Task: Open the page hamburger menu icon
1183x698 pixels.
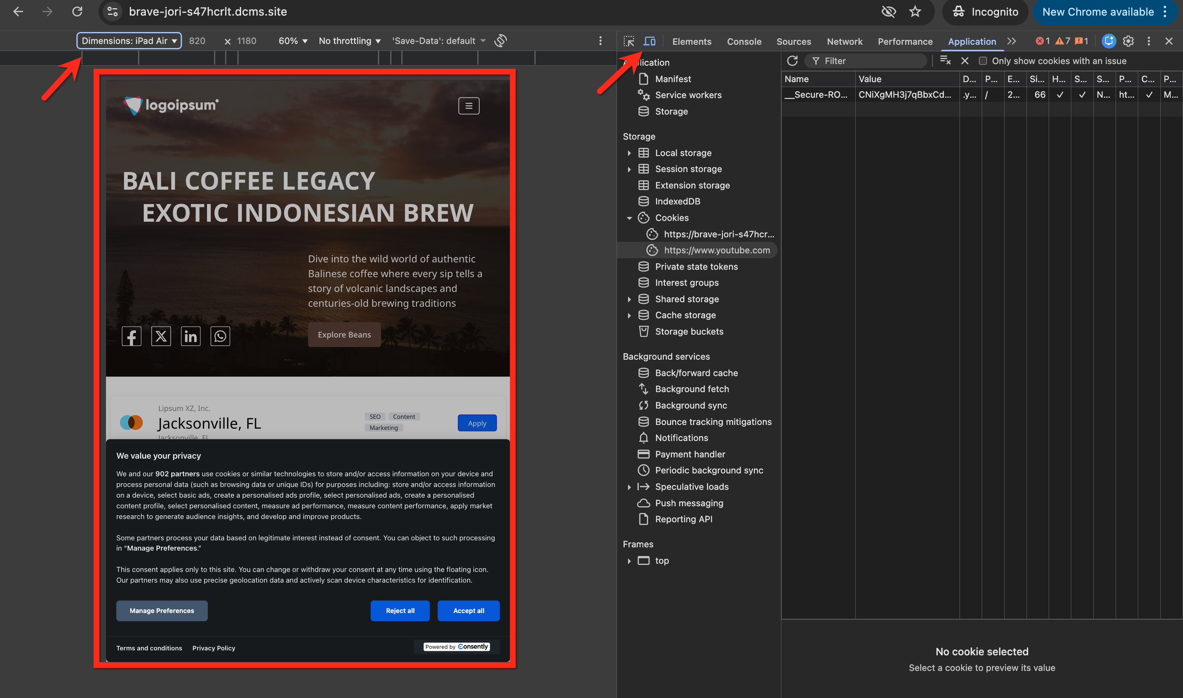Action: pyautogui.click(x=469, y=106)
